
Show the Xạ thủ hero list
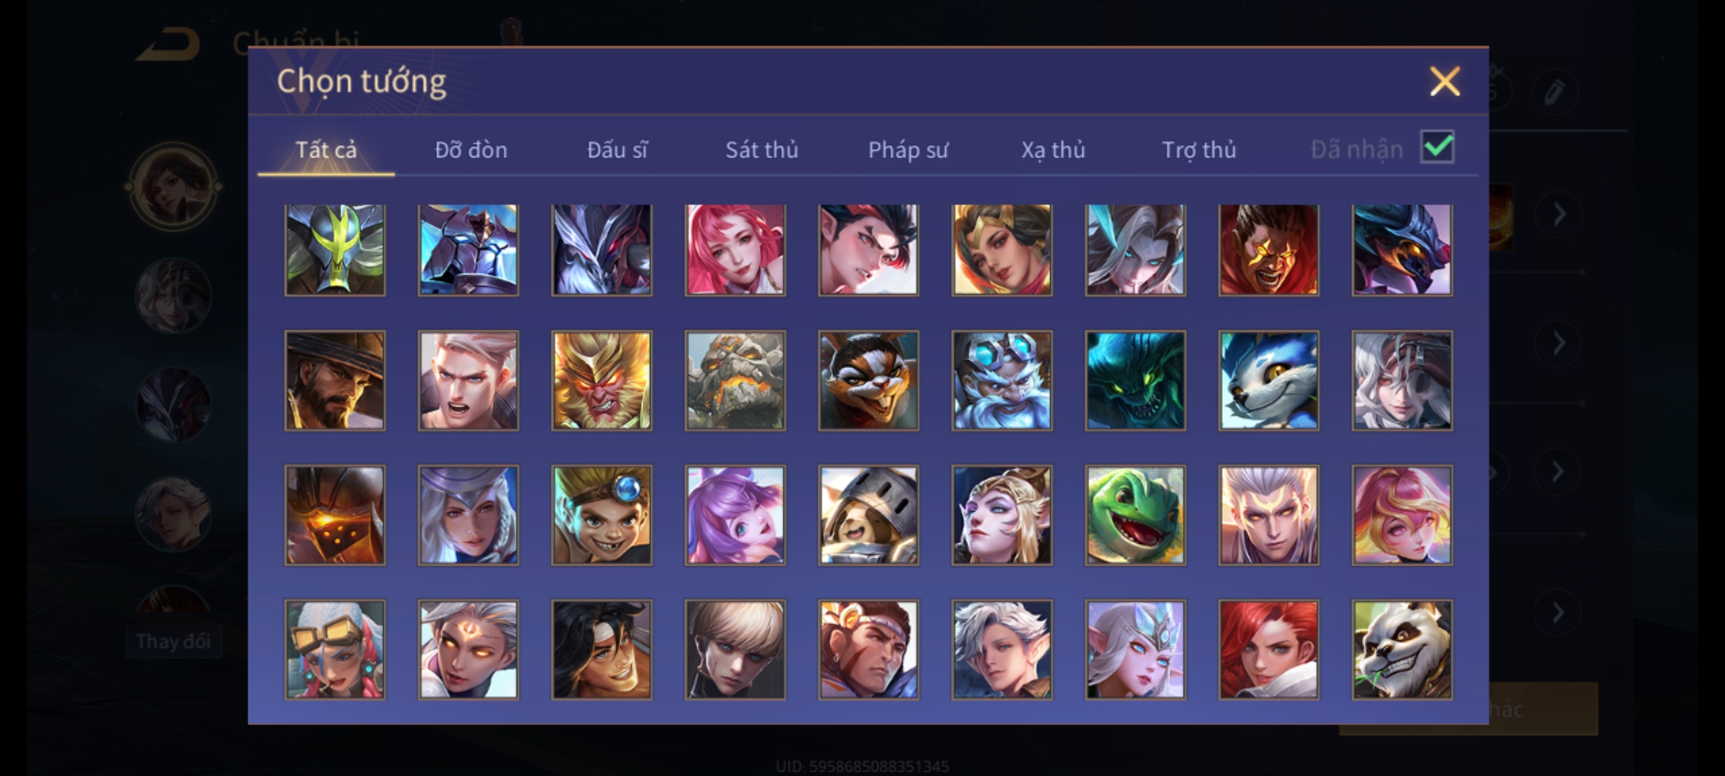1053,149
